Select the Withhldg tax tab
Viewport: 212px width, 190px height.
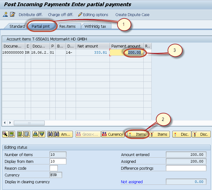click(95, 26)
